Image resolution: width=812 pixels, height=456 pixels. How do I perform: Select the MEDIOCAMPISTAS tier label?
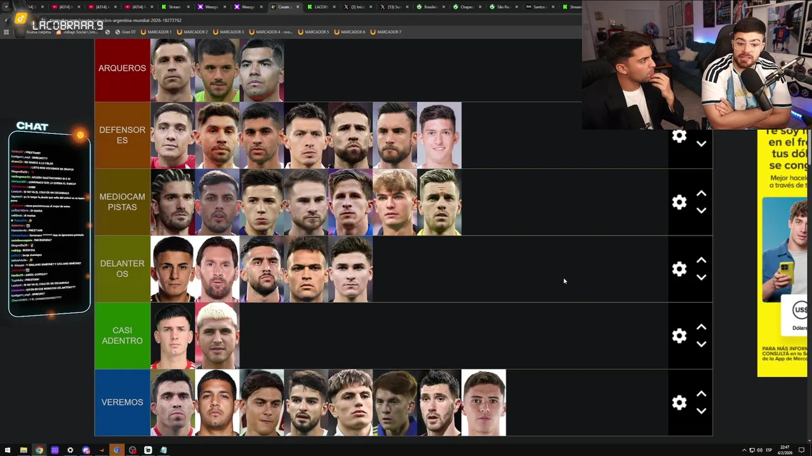122,202
